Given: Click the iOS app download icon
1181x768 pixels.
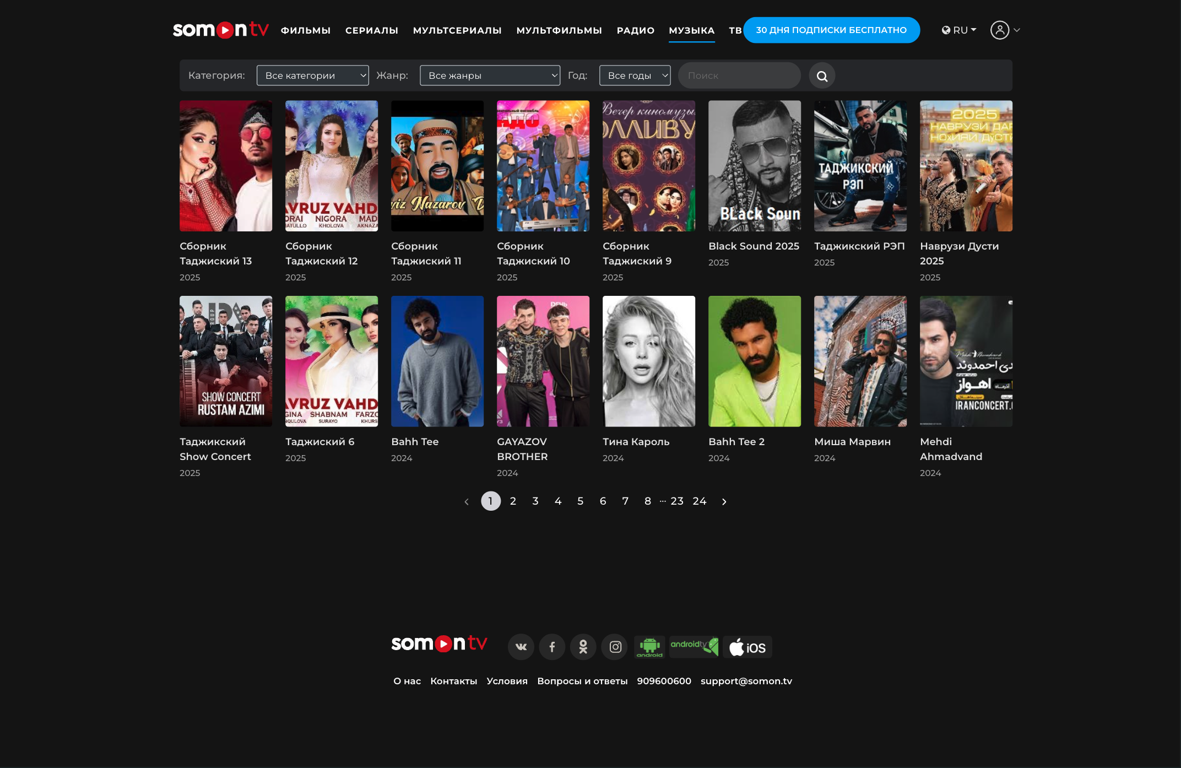Looking at the screenshot, I should pos(747,647).
